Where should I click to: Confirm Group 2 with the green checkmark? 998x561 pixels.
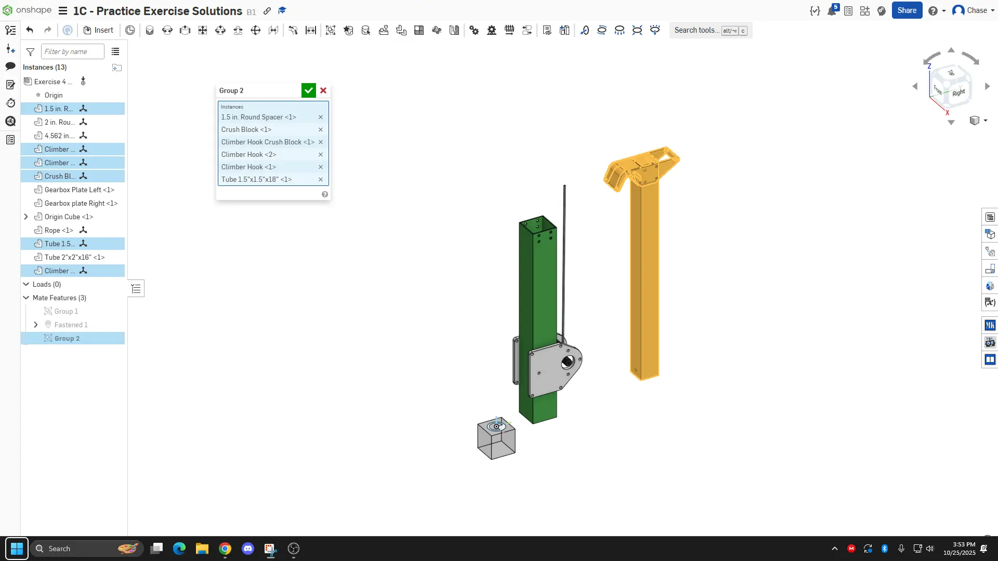click(308, 90)
